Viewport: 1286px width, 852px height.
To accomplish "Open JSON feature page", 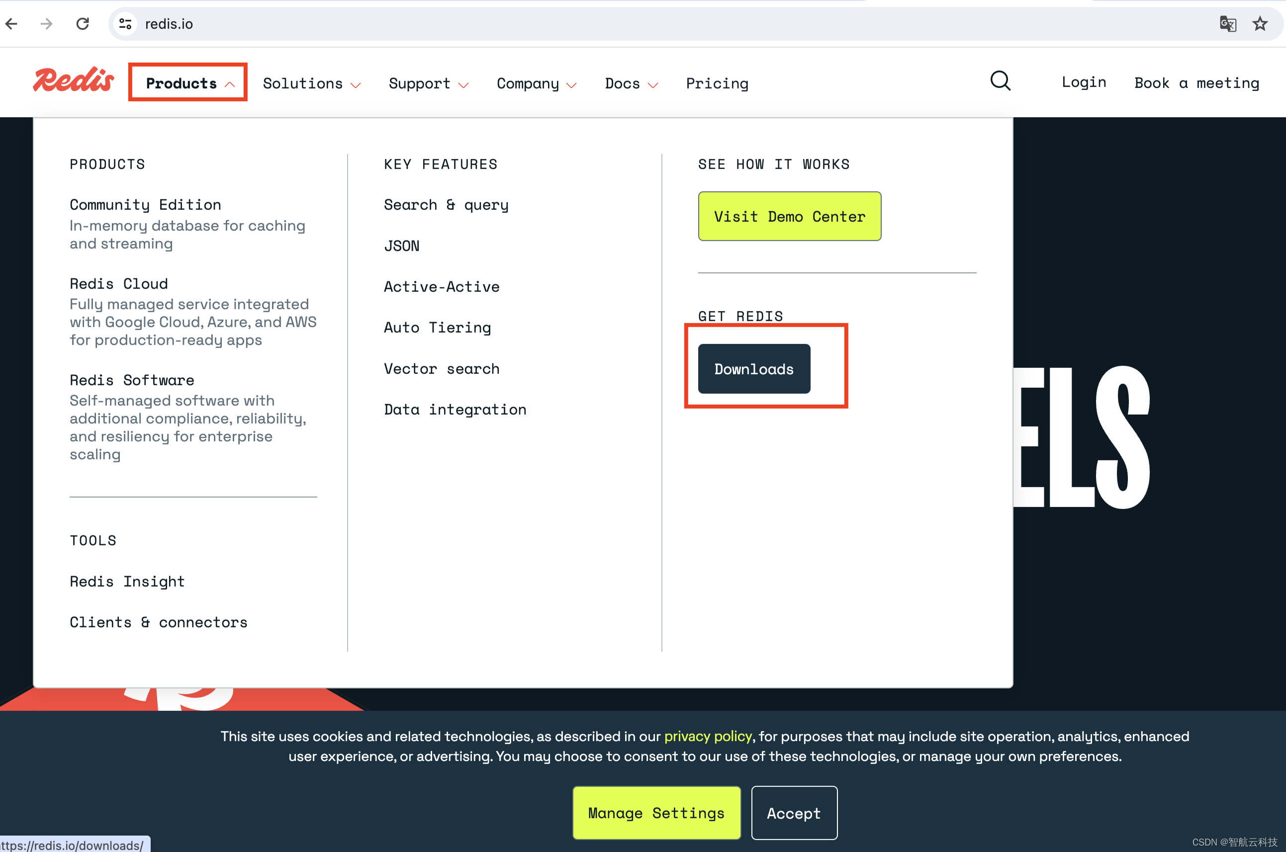I will [402, 246].
